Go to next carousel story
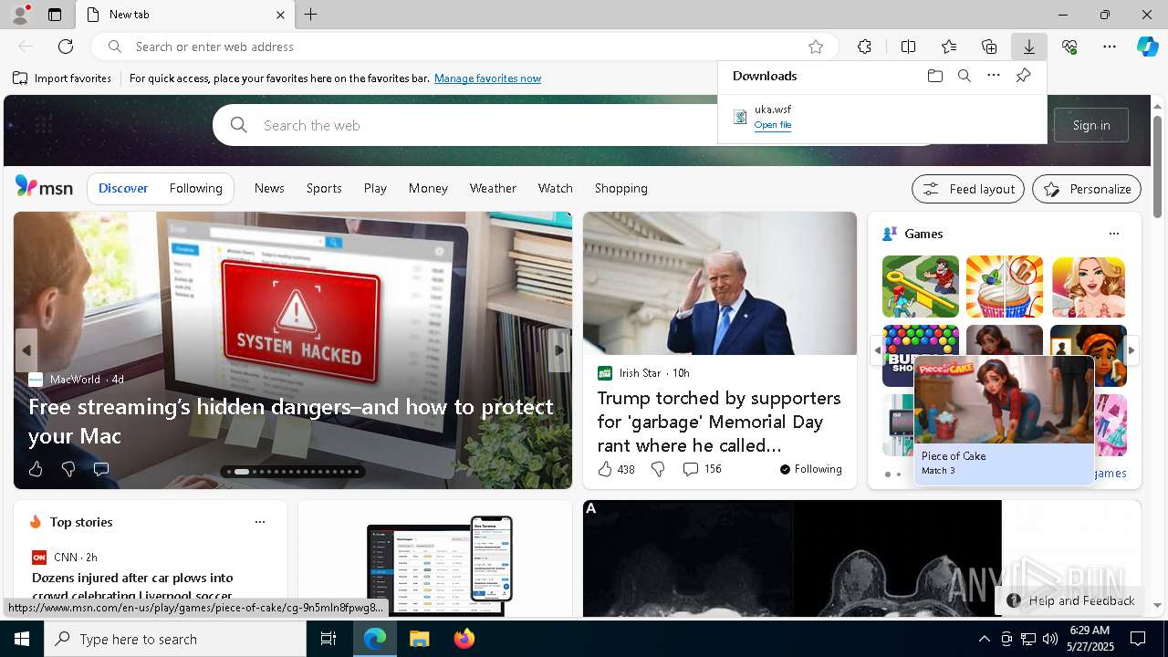 coord(559,350)
